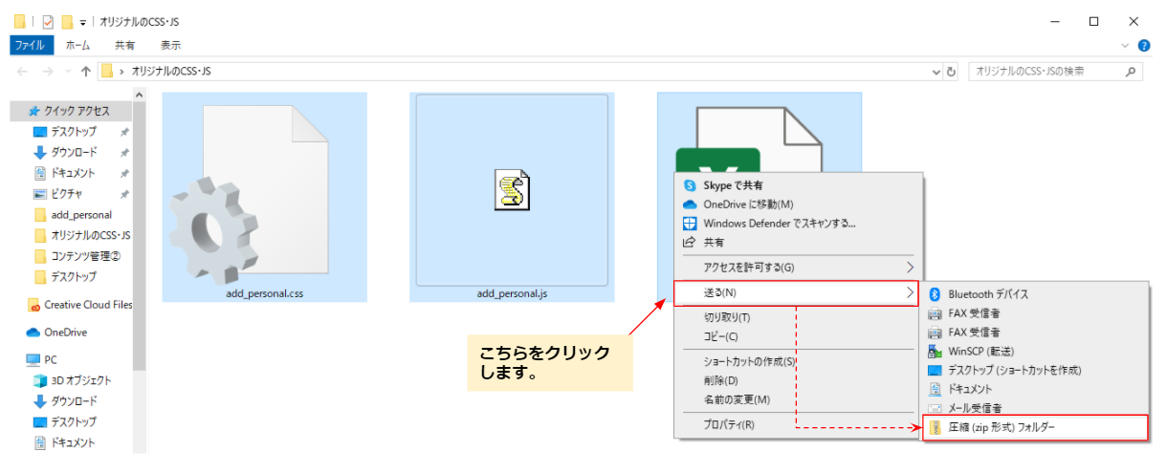The width and height of the screenshot is (1167, 473).
Task: Open オリジナルのCSS・JS folder in sidebar
Action: 81,235
